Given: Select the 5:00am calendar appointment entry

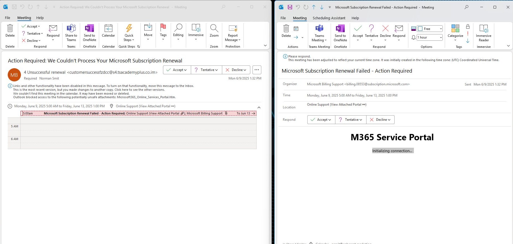Looking at the screenshot, I should 139,113.
